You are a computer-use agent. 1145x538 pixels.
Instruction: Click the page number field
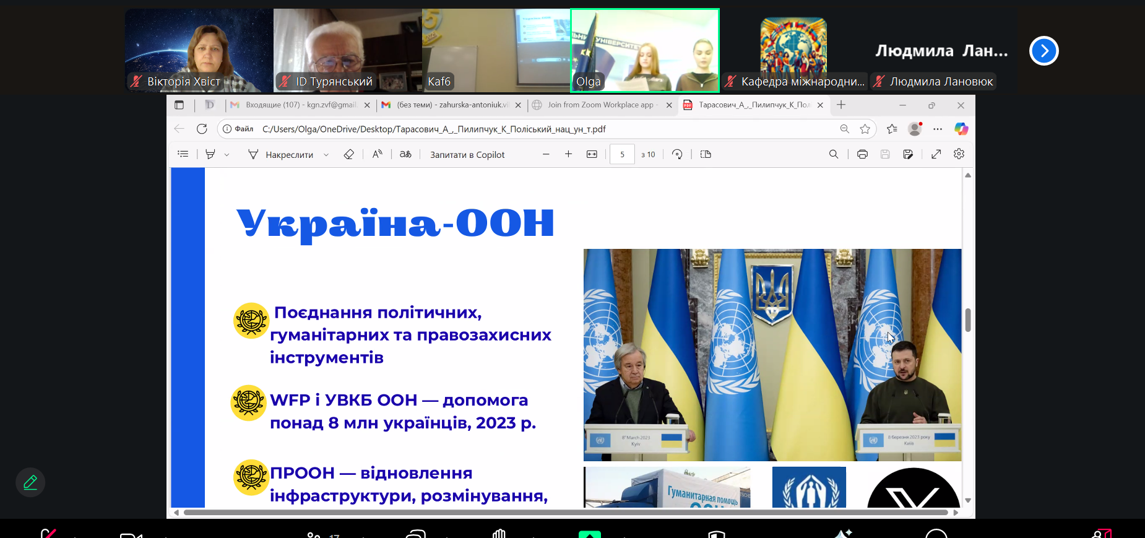point(622,155)
